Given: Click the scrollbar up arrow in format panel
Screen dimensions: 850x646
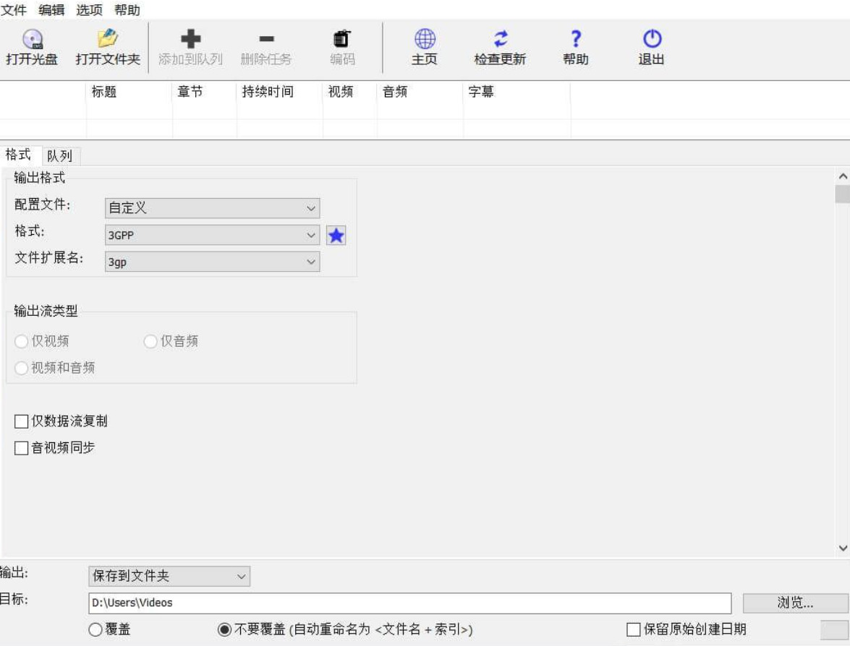Looking at the screenshot, I should tap(843, 176).
